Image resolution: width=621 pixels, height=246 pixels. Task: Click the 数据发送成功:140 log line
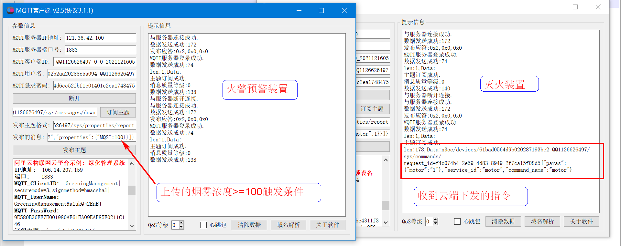point(427,88)
